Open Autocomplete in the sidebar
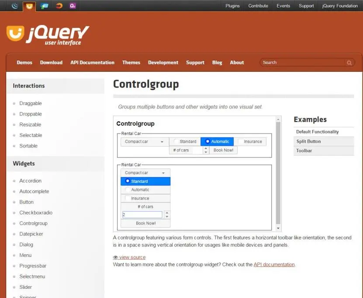Screen dimensions: 363x298 pyautogui.click(x=34, y=191)
